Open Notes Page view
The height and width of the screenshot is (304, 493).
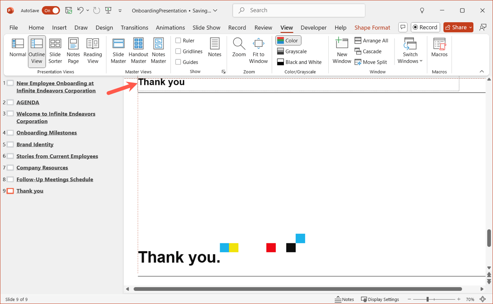(73, 51)
